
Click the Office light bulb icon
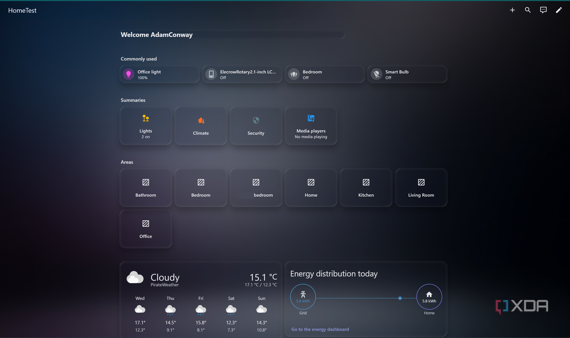128,74
